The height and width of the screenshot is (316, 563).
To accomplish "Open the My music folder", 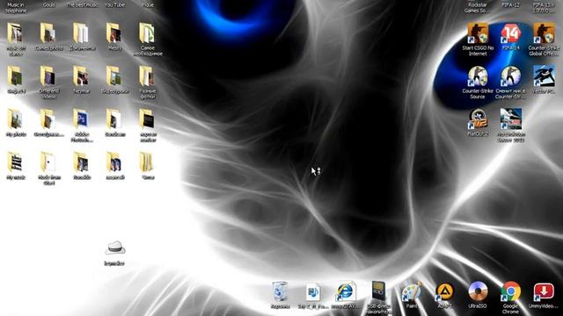I will [16, 166].
